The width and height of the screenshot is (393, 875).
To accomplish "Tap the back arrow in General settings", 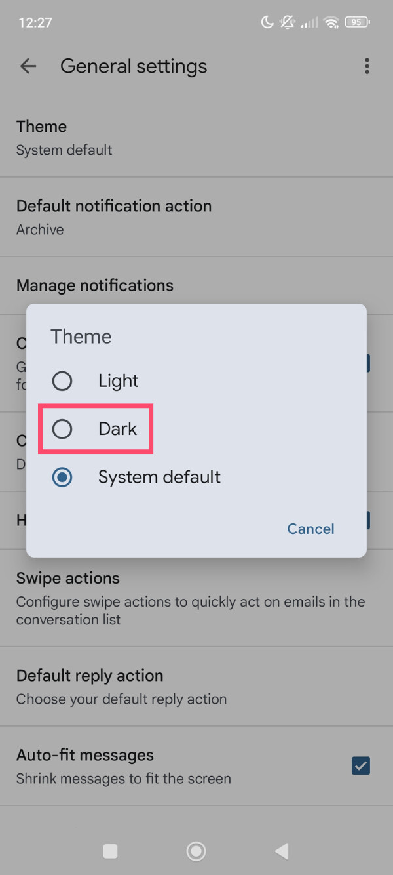I will point(28,66).
